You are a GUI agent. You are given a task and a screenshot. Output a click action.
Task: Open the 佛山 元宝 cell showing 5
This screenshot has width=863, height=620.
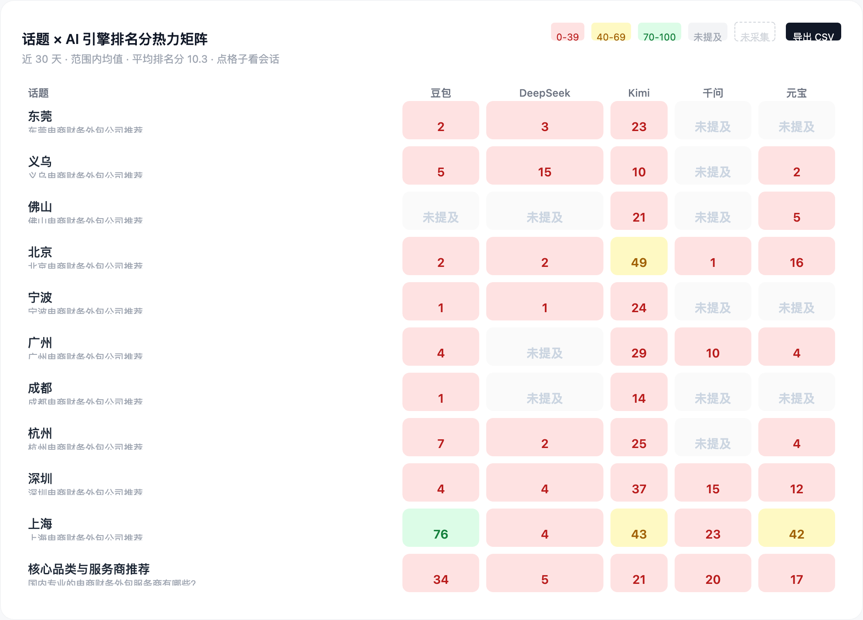(x=796, y=211)
